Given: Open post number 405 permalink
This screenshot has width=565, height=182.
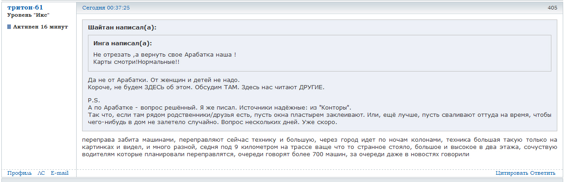Looking at the screenshot, I should point(552,8).
